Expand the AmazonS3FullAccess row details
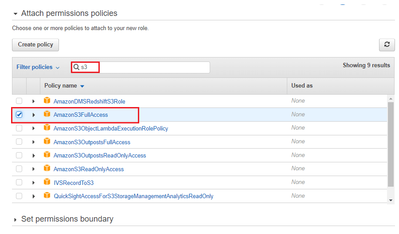This screenshot has width=399, height=234. click(33, 115)
